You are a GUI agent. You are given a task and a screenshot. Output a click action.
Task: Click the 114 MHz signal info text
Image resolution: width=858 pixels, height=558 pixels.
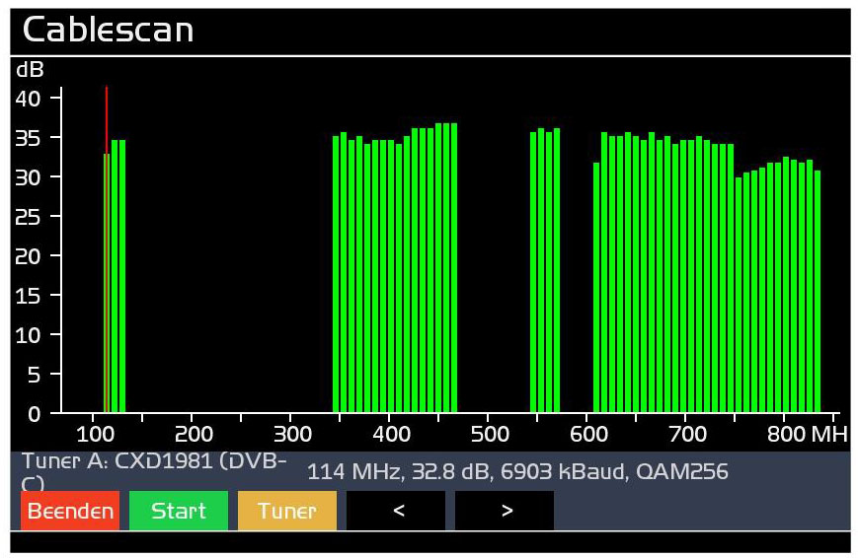[517, 472]
